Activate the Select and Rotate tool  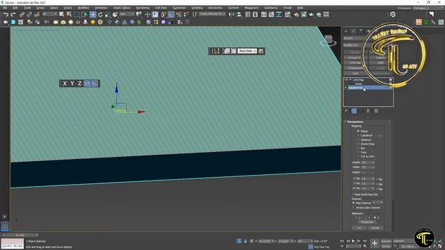tap(100, 15)
